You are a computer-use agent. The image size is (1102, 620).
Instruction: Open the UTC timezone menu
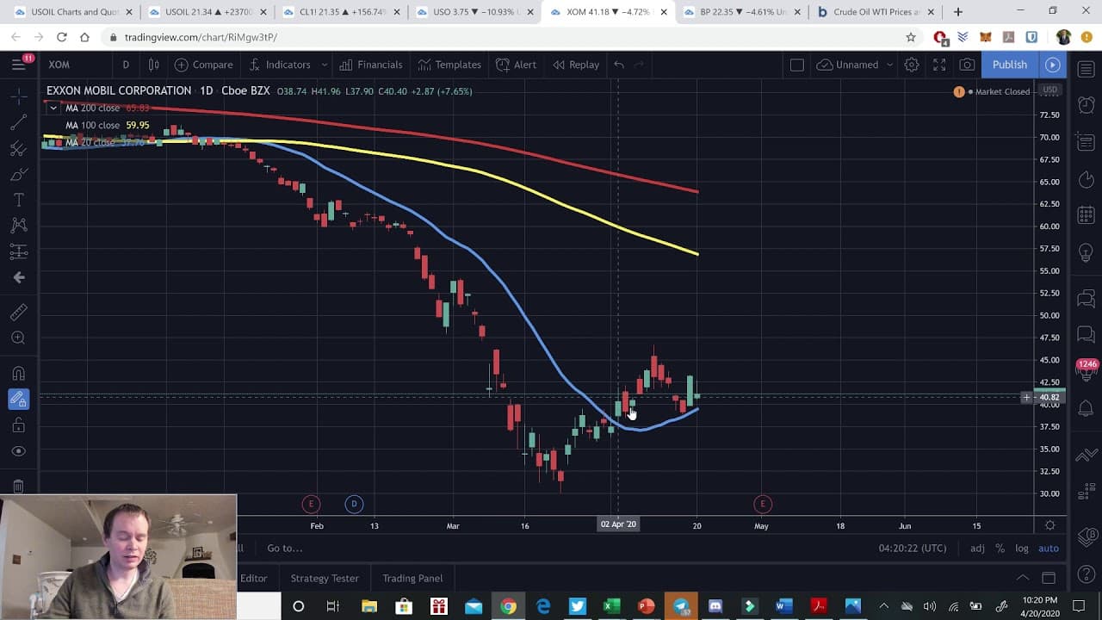(913, 549)
